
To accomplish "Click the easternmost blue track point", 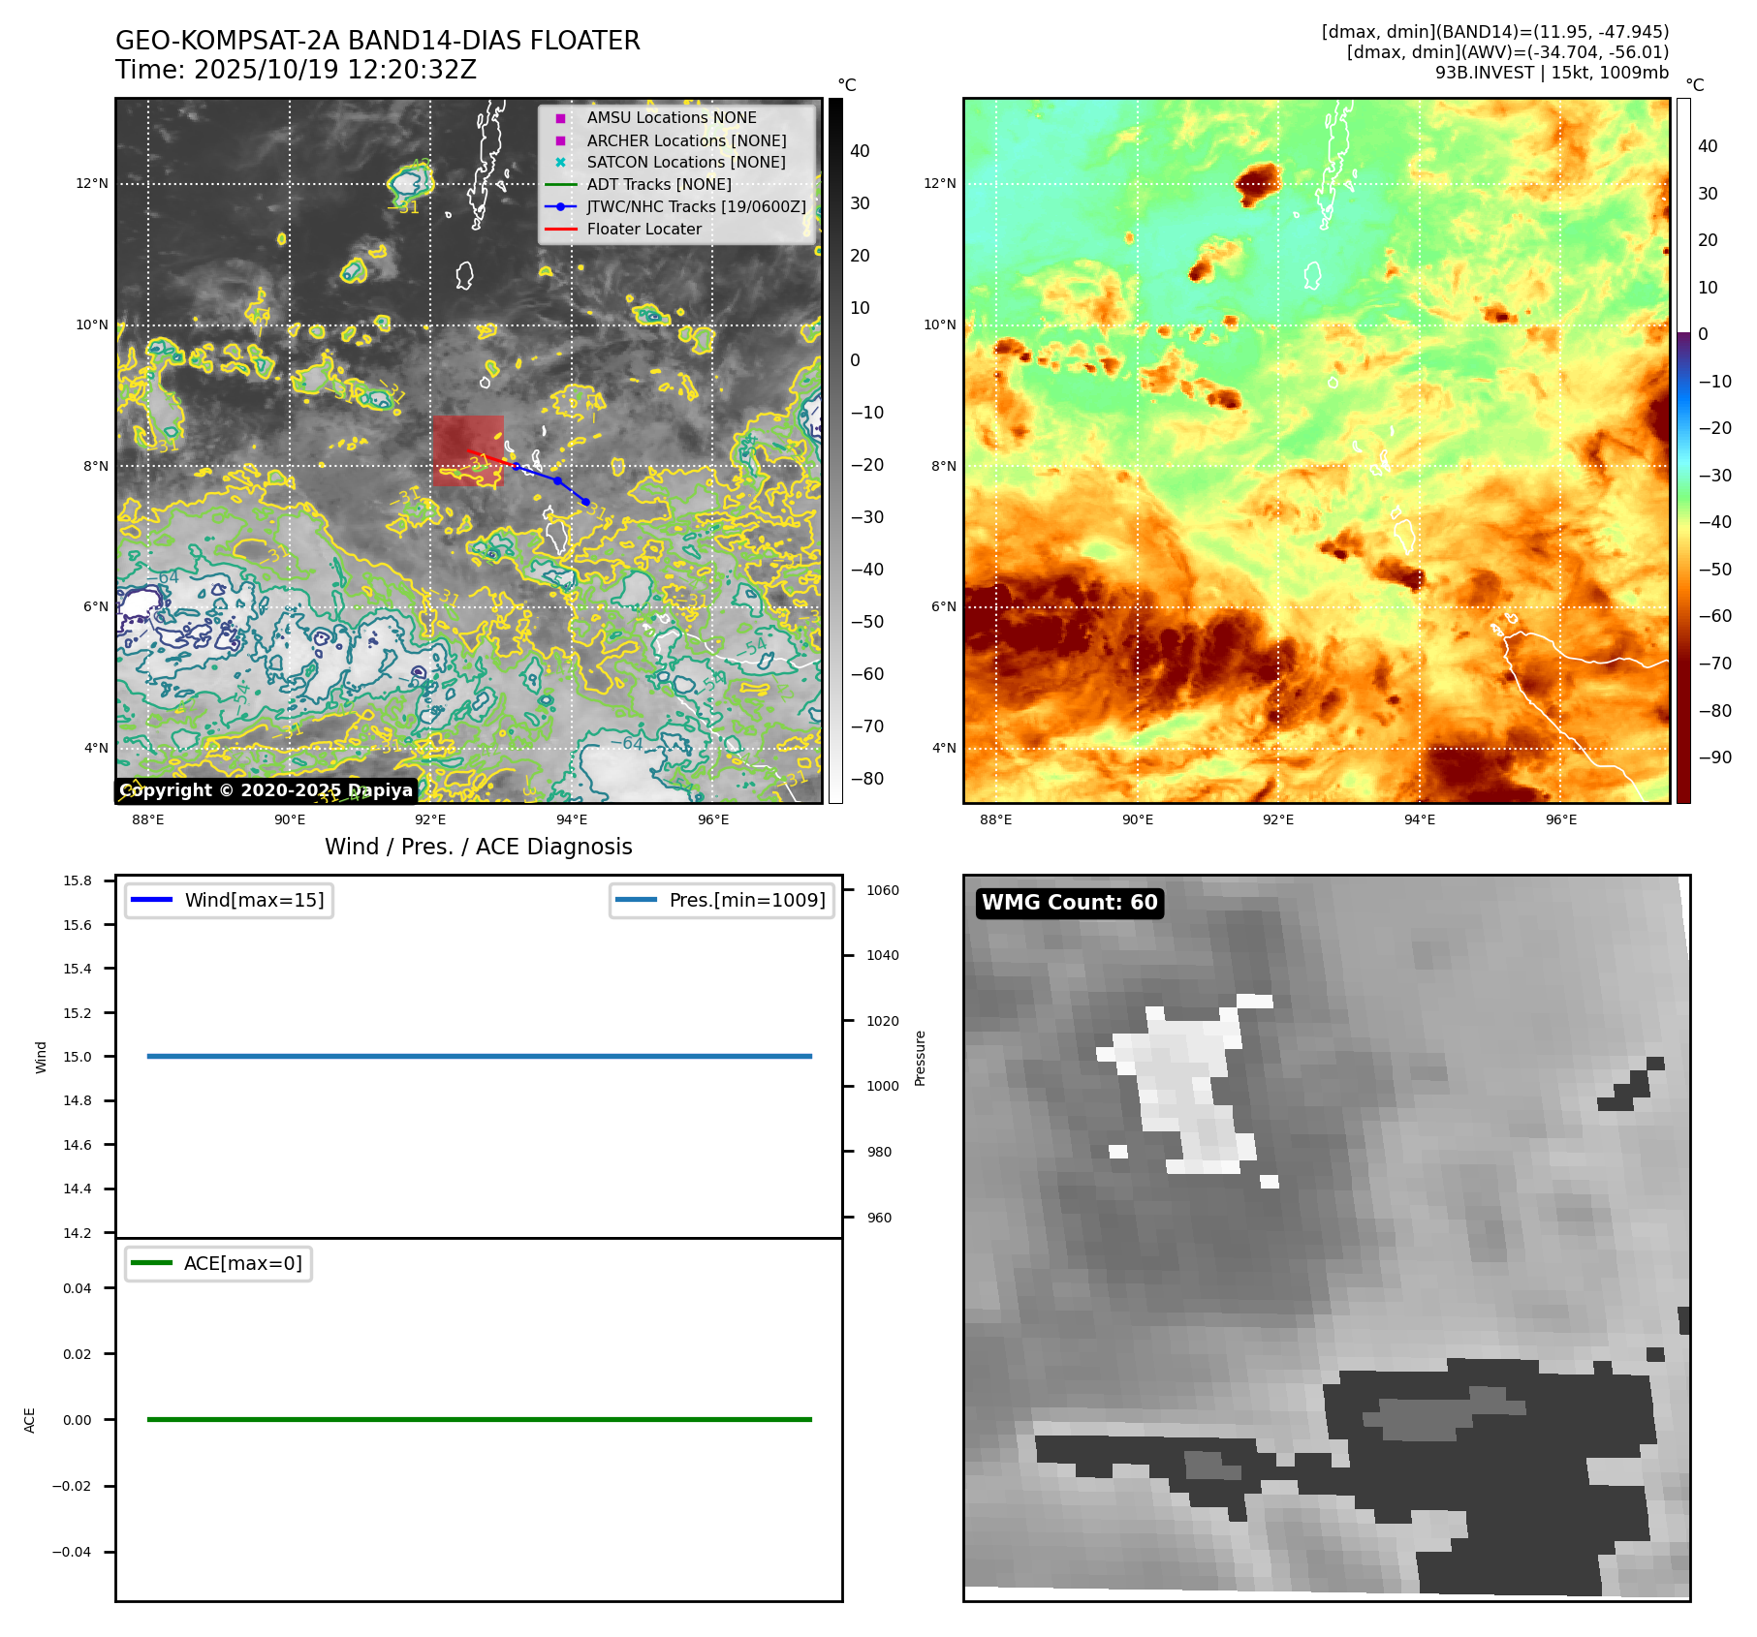I will (x=585, y=502).
